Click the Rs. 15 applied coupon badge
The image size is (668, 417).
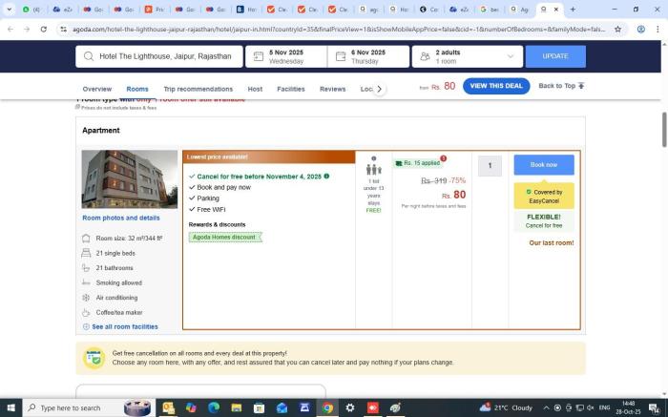(417, 163)
